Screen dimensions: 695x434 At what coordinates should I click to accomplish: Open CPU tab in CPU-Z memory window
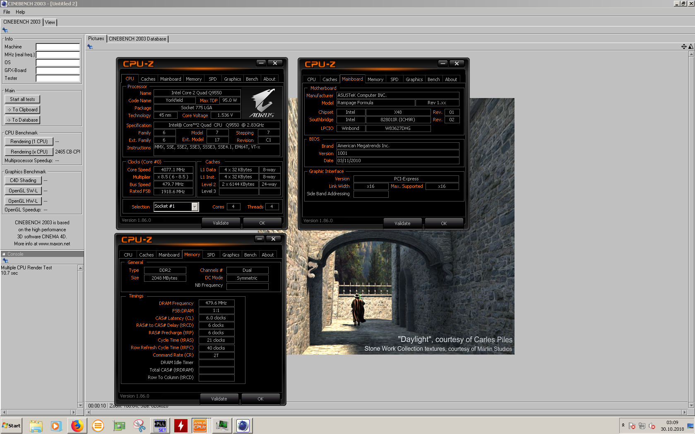coord(128,255)
